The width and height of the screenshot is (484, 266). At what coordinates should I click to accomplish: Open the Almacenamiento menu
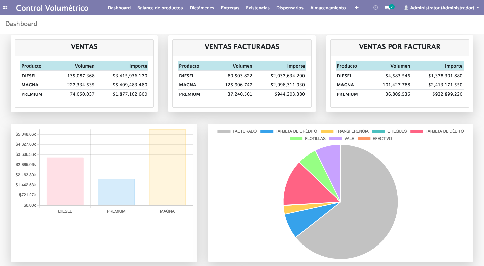coord(328,8)
